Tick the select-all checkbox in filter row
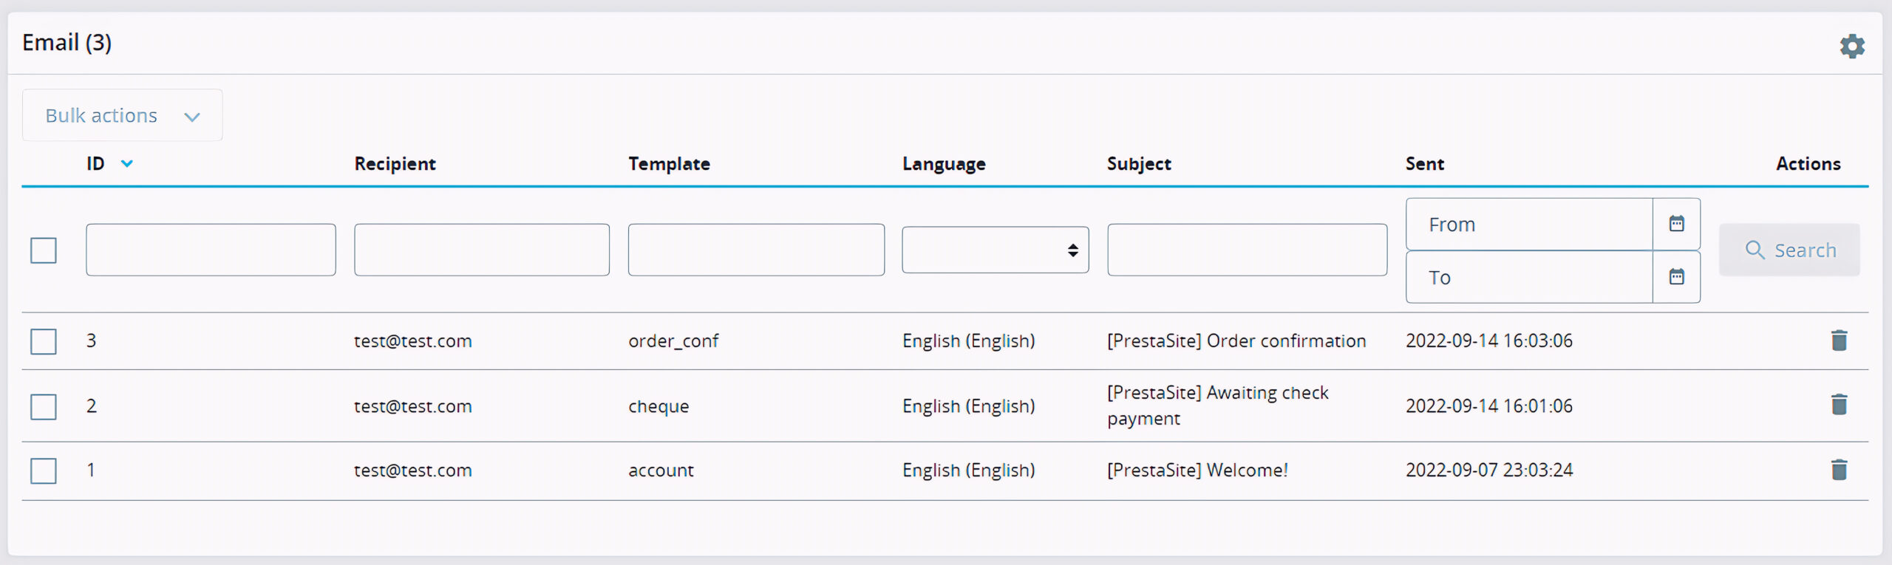 (x=44, y=250)
